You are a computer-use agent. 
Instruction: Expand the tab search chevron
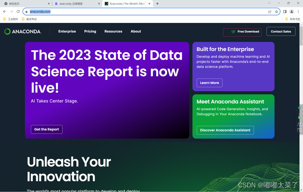(269, 3)
